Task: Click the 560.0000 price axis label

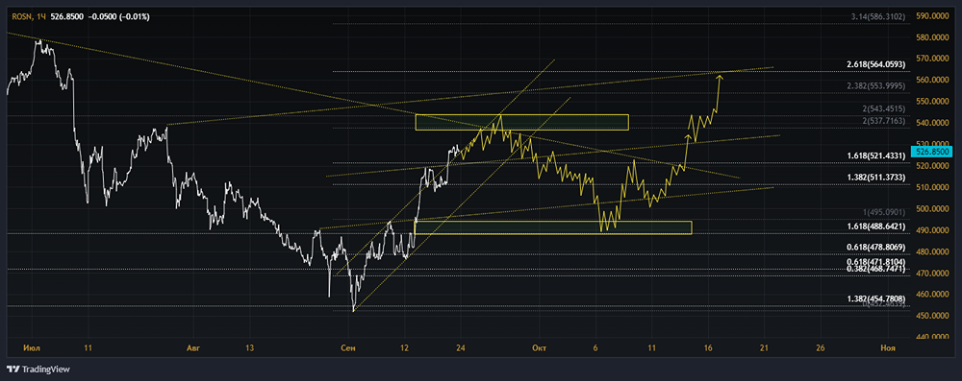Action: click(x=933, y=80)
